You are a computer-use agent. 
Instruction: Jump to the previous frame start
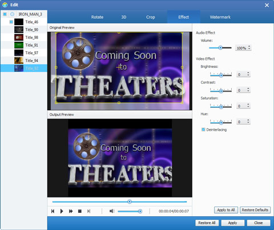[x=53, y=211]
